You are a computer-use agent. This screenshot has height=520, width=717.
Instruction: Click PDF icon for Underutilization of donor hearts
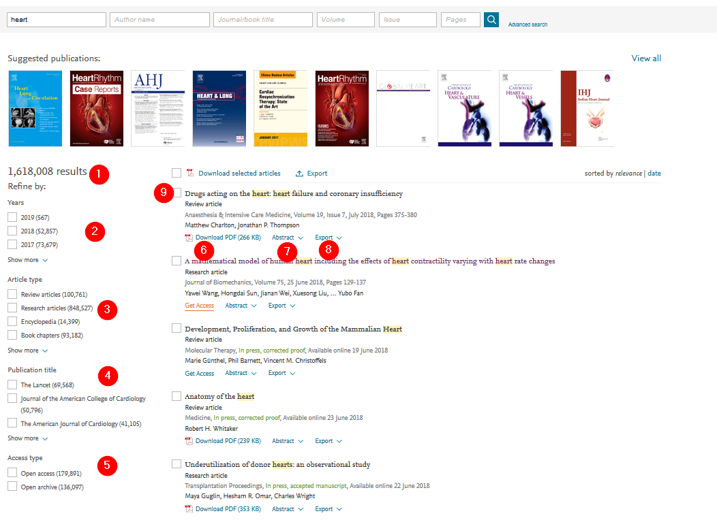(189, 509)
